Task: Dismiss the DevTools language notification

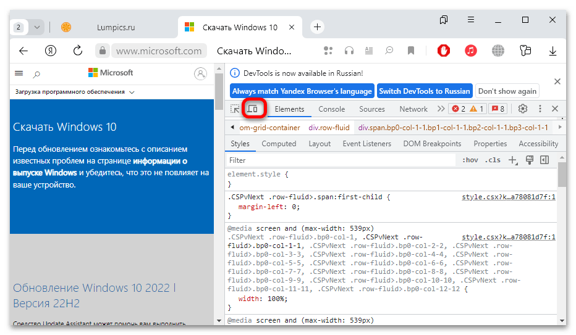Action: click(x=557, y=81)
